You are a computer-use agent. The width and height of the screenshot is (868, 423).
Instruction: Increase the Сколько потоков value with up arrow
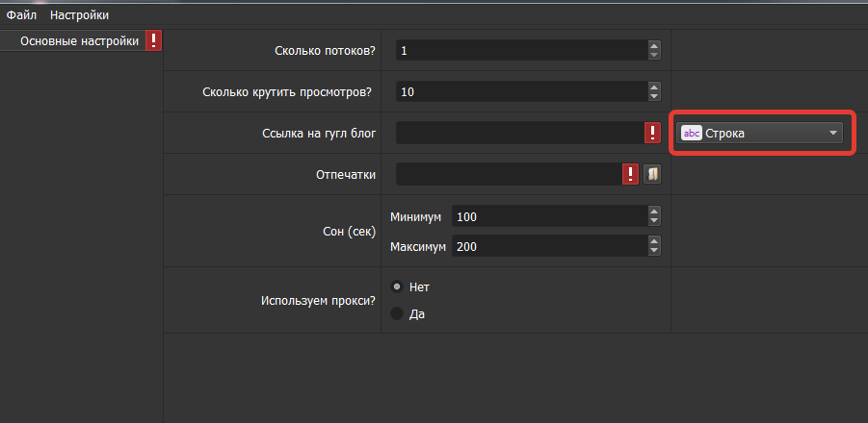(x=654, y=45)
